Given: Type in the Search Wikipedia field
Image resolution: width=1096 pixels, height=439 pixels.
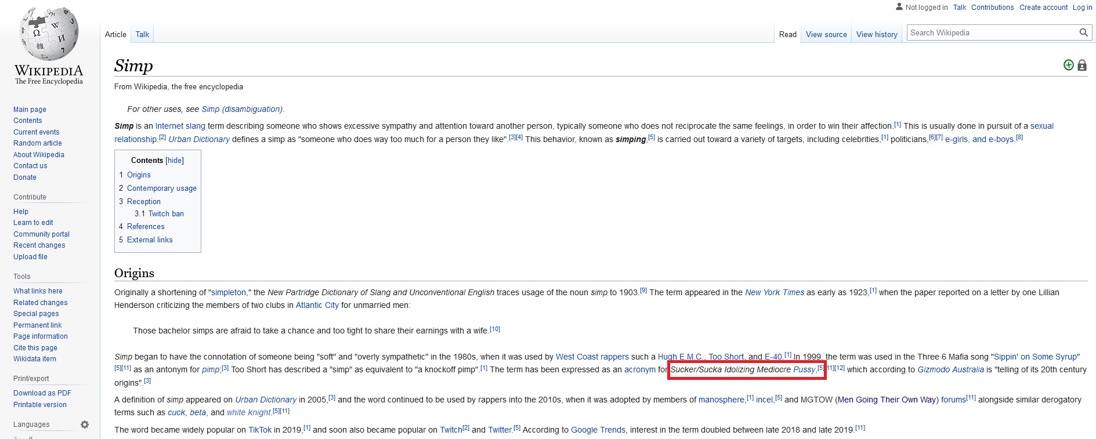Looking at the screenshot, I should (x=992, y=33).
